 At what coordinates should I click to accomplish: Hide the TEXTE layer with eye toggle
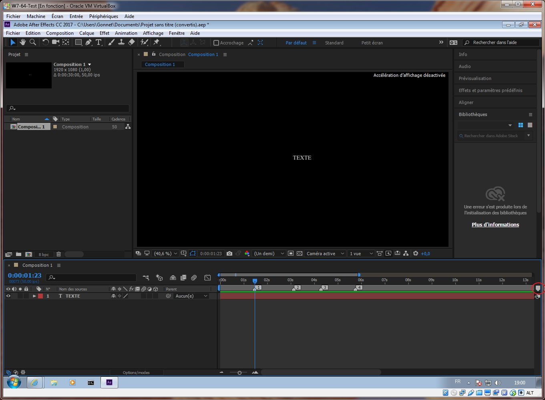(8, 296)
